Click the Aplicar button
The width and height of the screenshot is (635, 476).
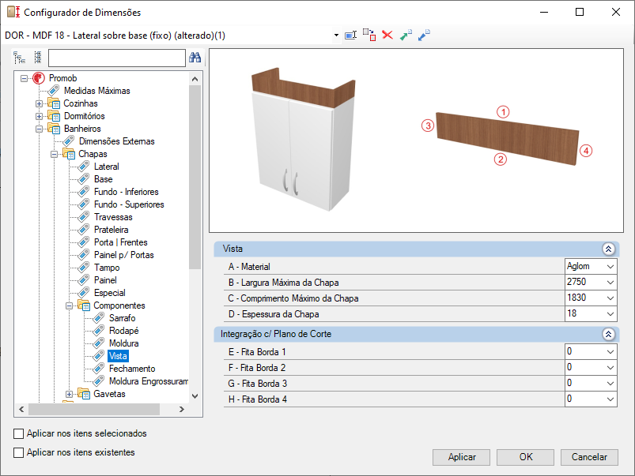[461, 457]
